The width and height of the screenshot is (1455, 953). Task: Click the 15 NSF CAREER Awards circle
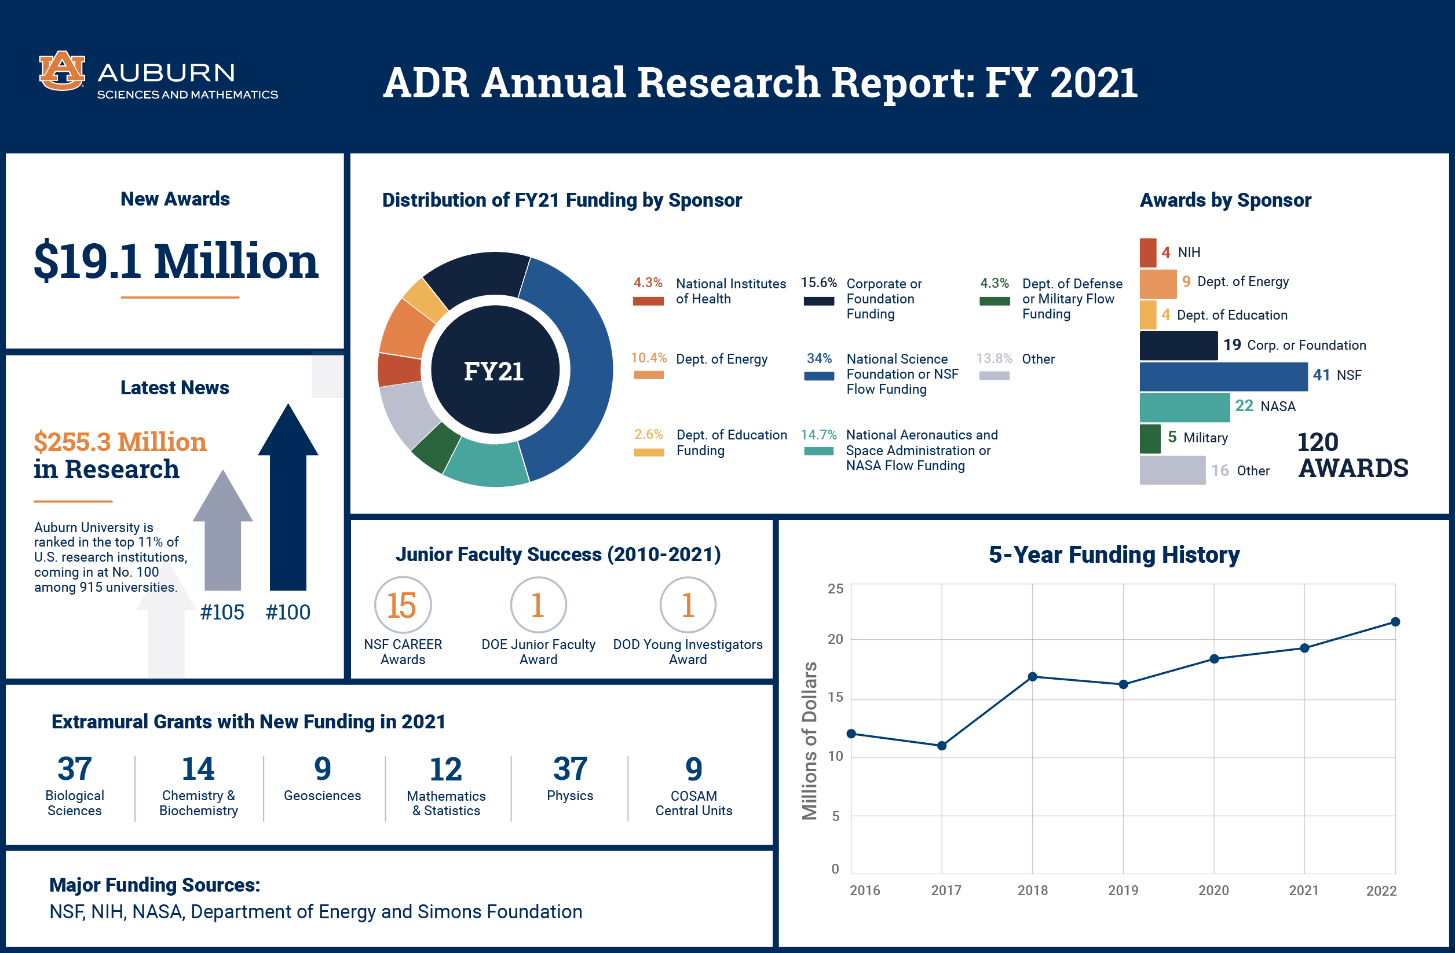(403, 605)
